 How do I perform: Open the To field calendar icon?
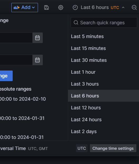point(37,60)
